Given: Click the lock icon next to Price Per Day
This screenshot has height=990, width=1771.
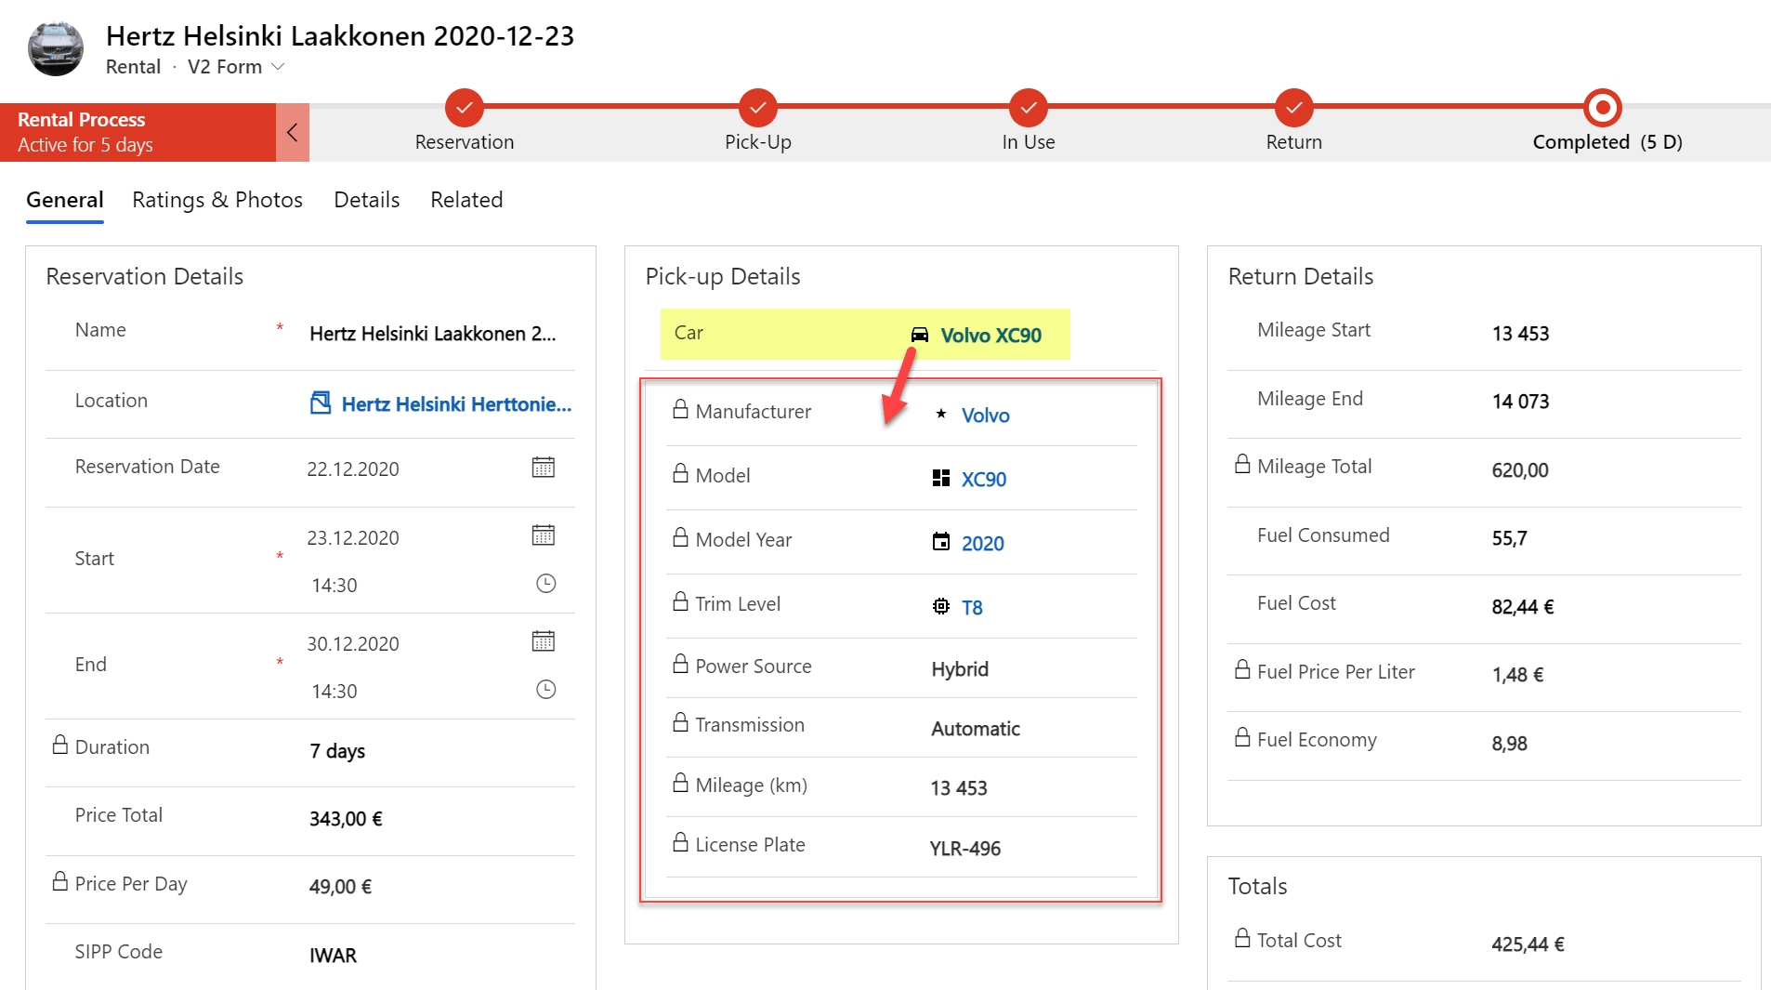Looking at the screenshot, I should pos(60,881).
